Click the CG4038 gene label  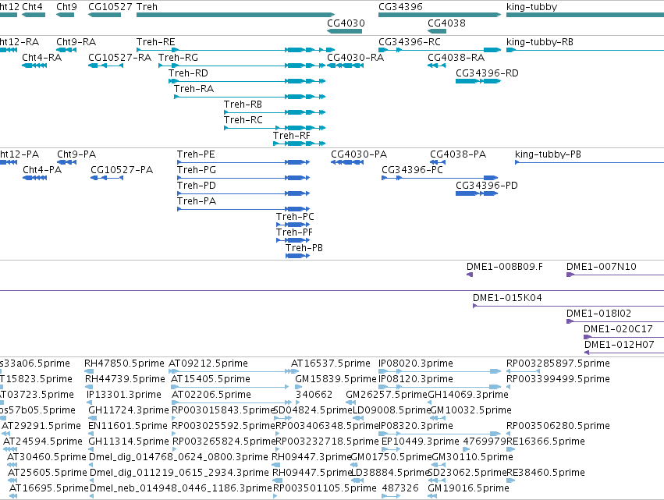click(x=446, y=23)
